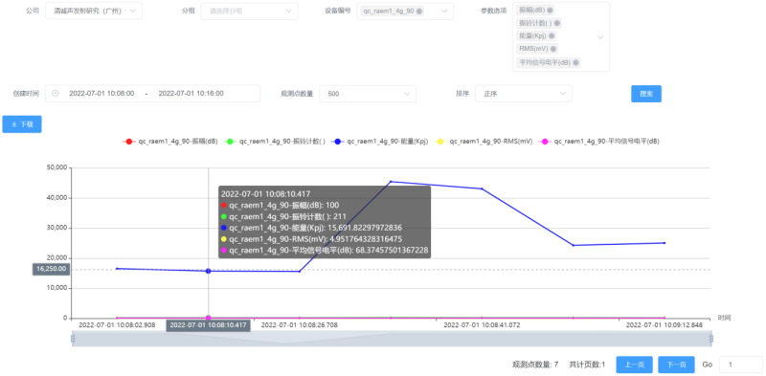Viewport: 766px width, 376px height.
Task: Open the 公司 company dropdown
Action: (x=94, y=11)
